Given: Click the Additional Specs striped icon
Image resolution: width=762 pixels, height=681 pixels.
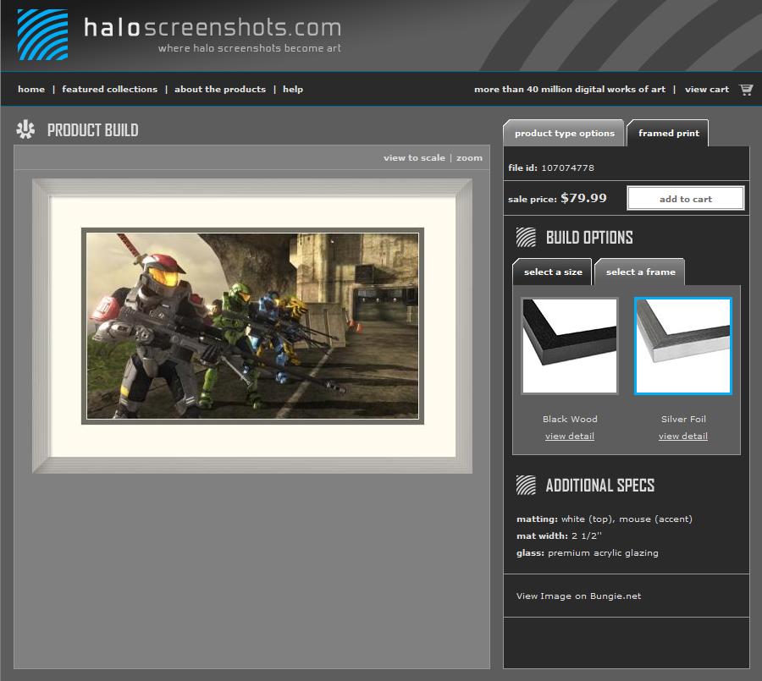Looking at the screenshot, I should tap(526, 485).
